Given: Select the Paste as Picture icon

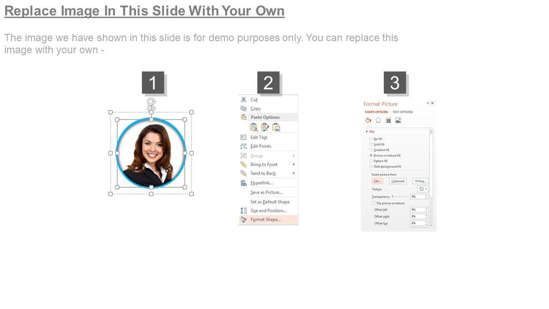Looking at the screenshot, I should 276,127.
